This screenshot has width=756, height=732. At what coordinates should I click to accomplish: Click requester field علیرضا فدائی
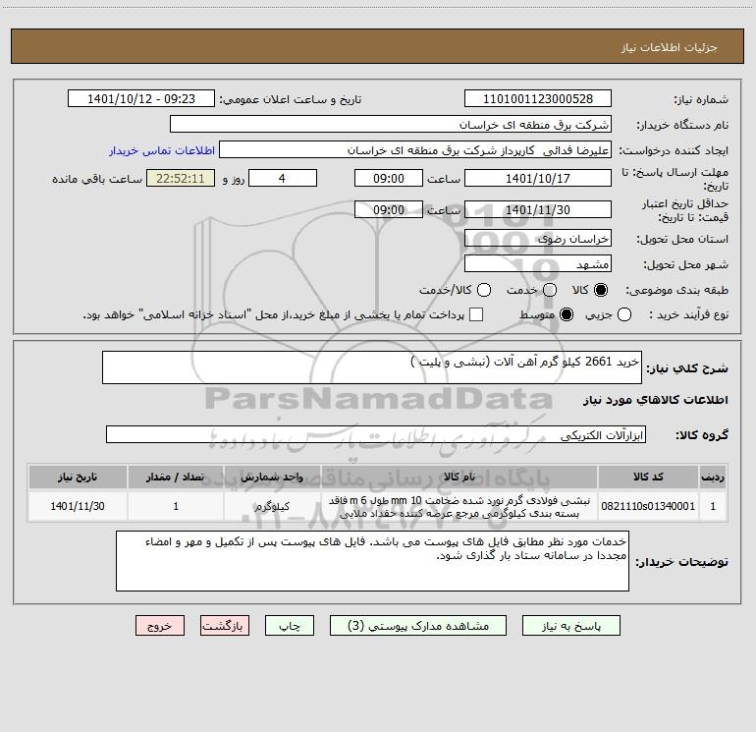coord(415,150)
